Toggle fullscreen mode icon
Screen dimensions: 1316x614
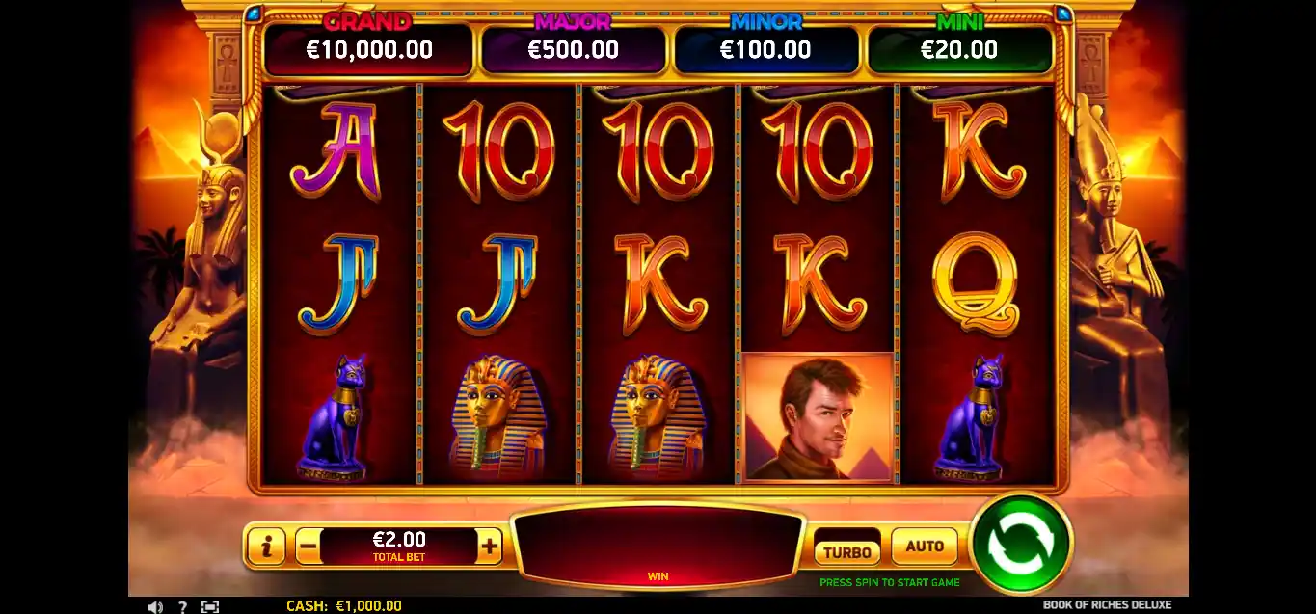coord(209,606)
